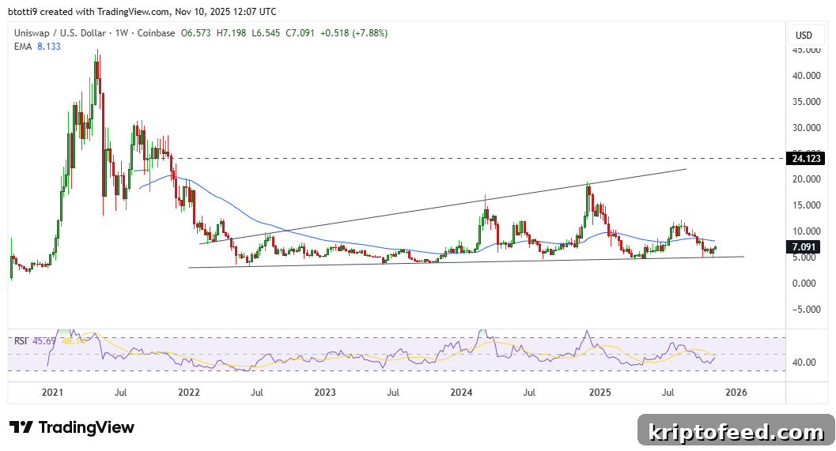Click the 2022 time axis label

coord(189,393)
